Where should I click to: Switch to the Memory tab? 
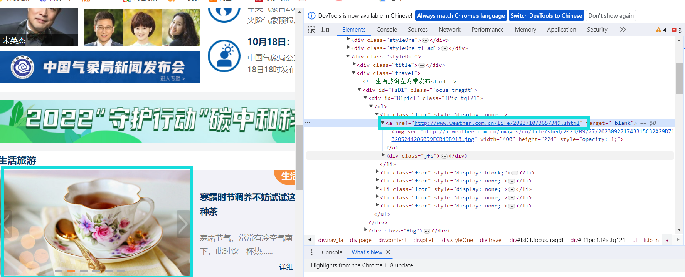click(525, 30)
